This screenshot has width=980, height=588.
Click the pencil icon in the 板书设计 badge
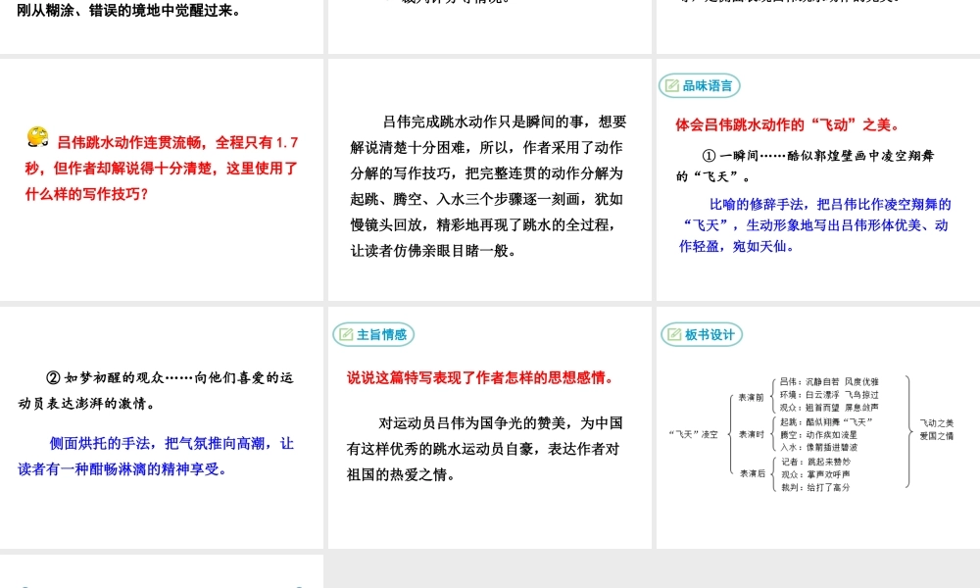point(674,334)
